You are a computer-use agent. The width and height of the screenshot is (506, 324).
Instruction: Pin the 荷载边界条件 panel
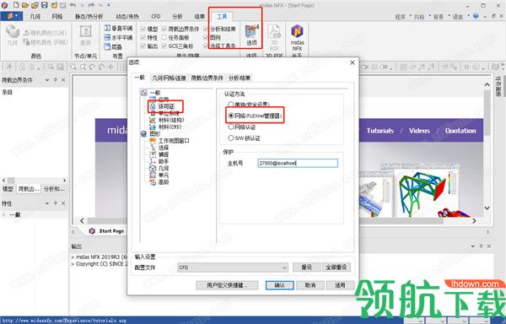point(55,79)
